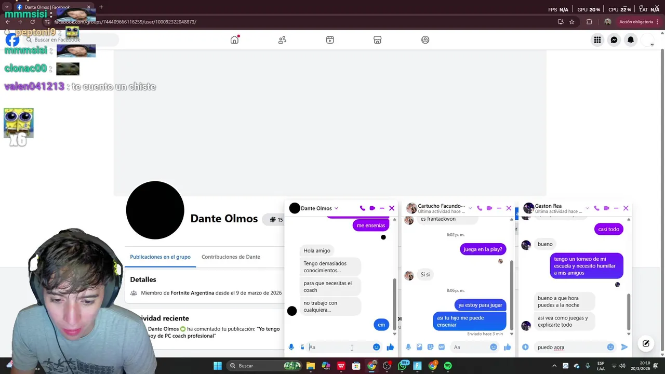Switch to Contribuciones de Dante tab
665x374 pixels.
click(x=231, y=257)
